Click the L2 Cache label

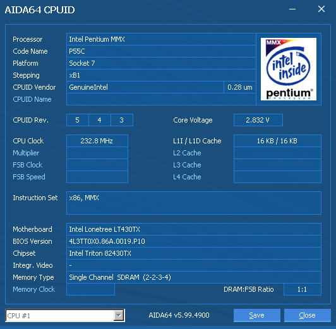point(187,153)
